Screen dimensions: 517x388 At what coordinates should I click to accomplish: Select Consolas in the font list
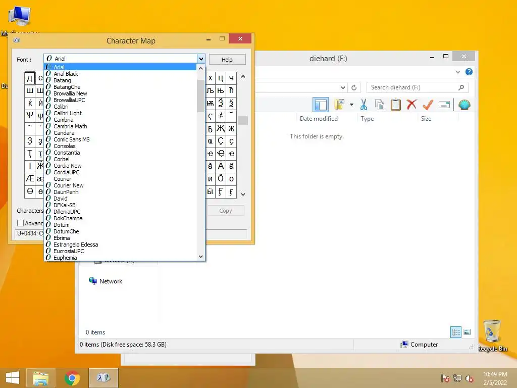point(120,146)
